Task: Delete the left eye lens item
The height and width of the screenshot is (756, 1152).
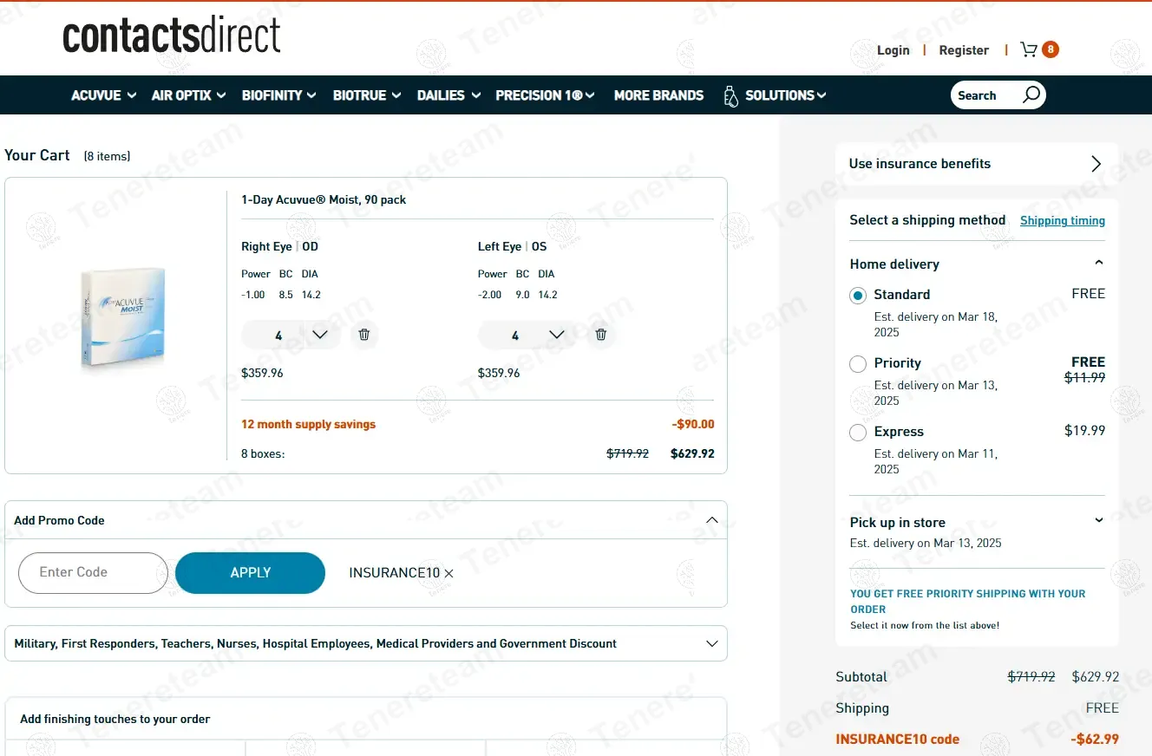Action: coord(601,335)
